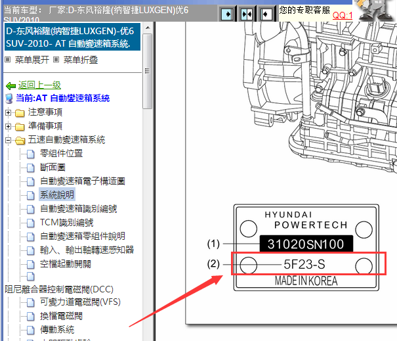397x341 pixels.
Task: Click the document icon beside 輸入、輸出軸轉速感知器
Action: (31, 251)
